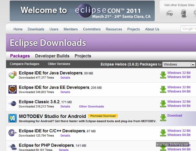This screenshot has width=196, height=151.
Task: Click the C/C++ Developers package icon
Action: [13, 133]
